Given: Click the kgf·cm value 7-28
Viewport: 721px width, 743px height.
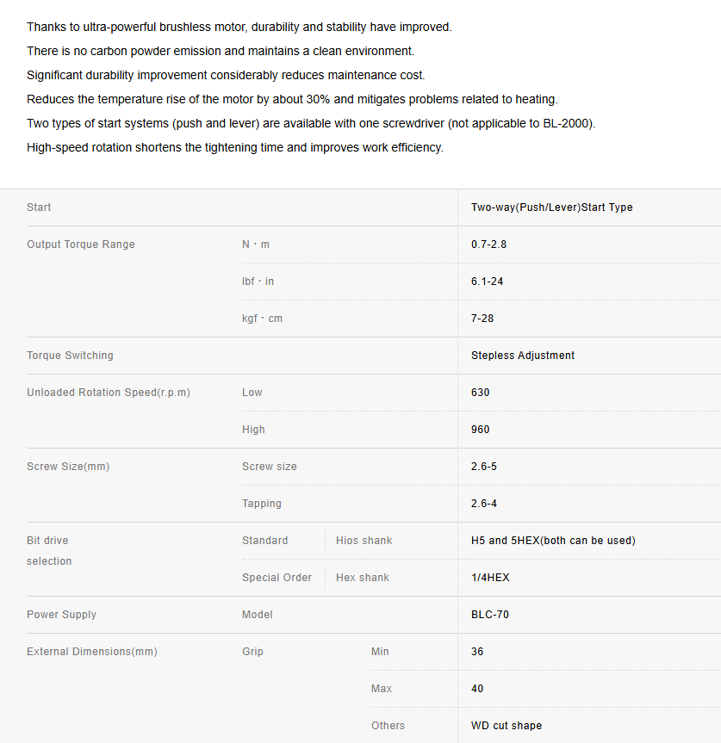Looking at the screenshot, I should pyautogui.click(x=482, y=319).
